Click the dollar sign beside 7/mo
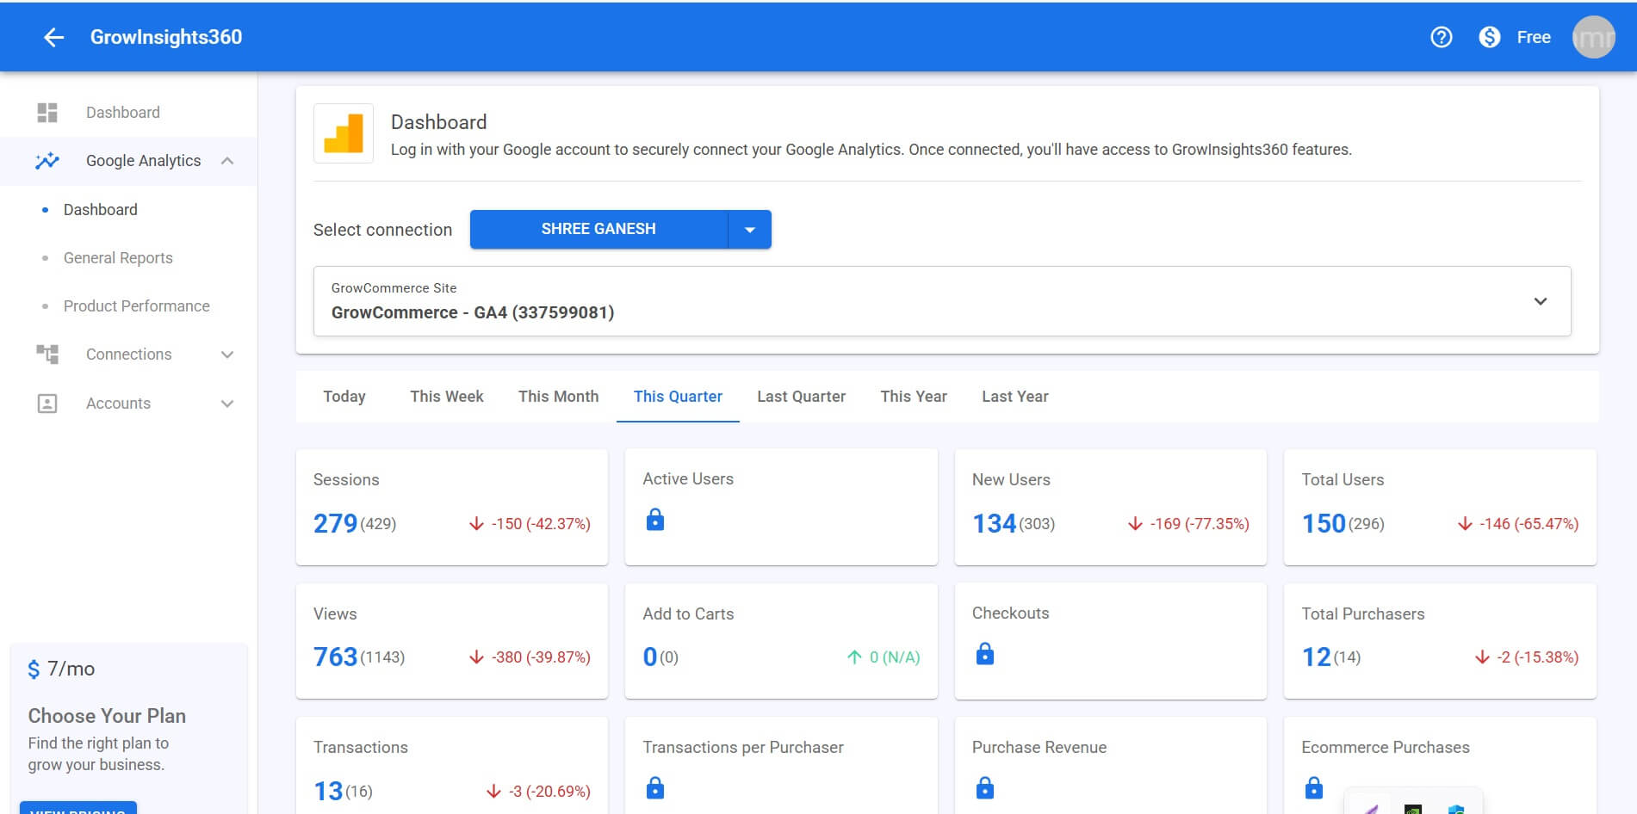The height and width of the screenshot is (814, 1637). 34,669
